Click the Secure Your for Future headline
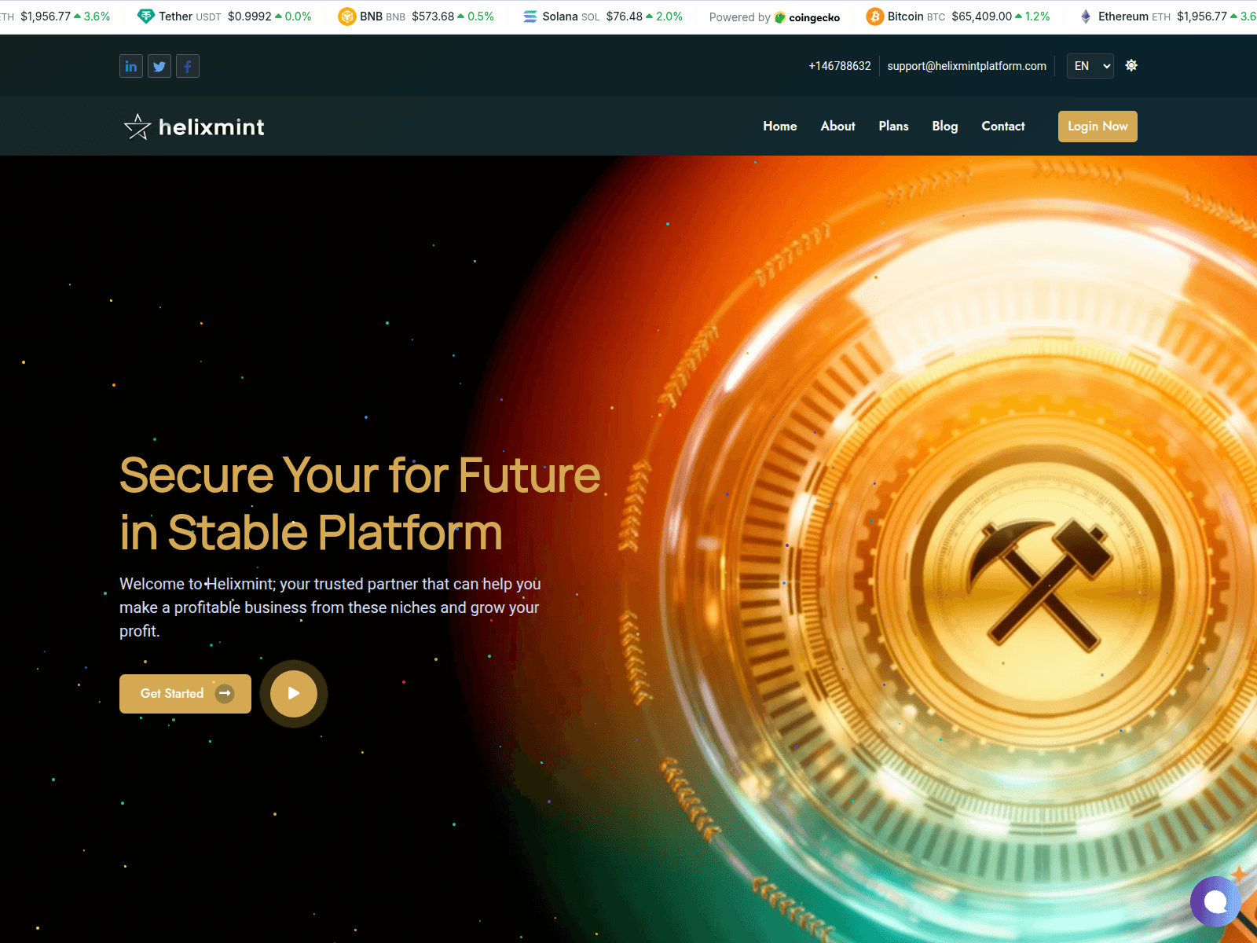 click(360, 475)
